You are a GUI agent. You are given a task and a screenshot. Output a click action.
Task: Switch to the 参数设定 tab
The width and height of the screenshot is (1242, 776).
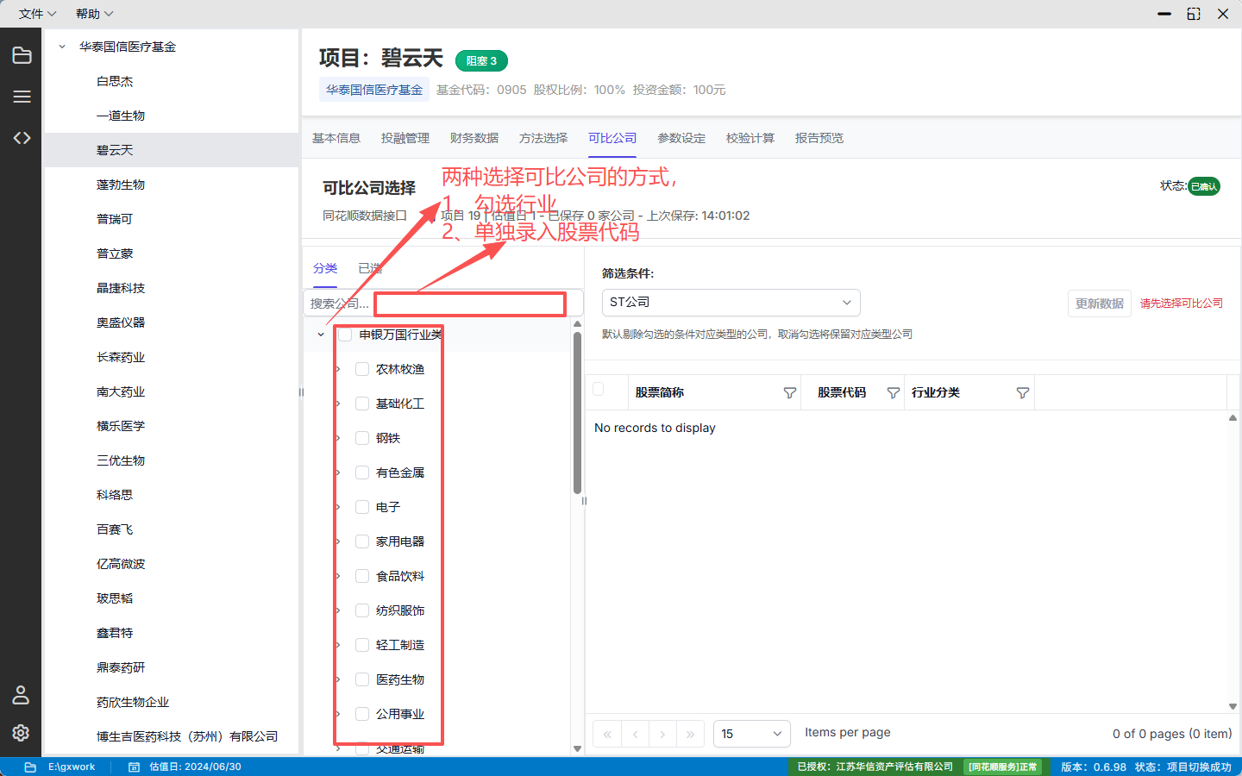coord(681,138)
